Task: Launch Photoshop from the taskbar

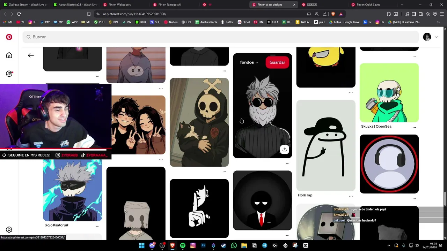Action: click(x=203, y=245)
